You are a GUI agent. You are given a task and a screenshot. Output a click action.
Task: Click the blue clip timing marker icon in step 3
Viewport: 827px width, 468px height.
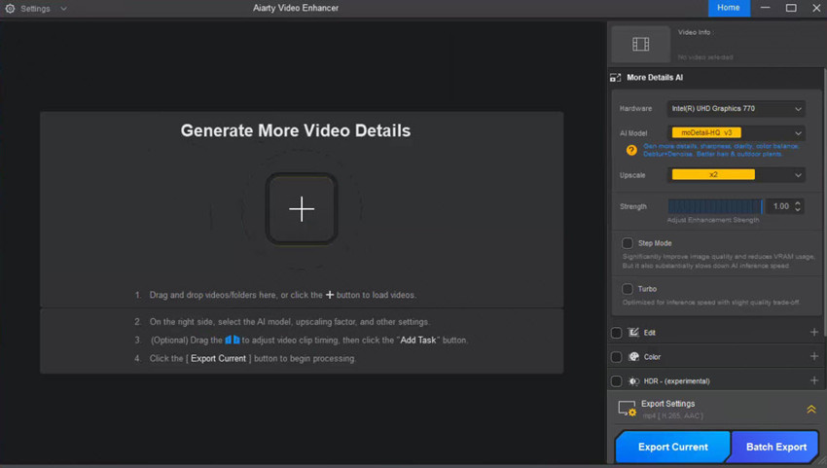click(233, 340)
